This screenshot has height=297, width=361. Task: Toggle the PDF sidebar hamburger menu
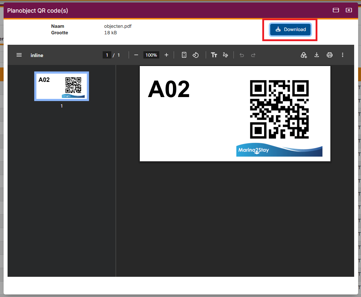tap(19, 55)
